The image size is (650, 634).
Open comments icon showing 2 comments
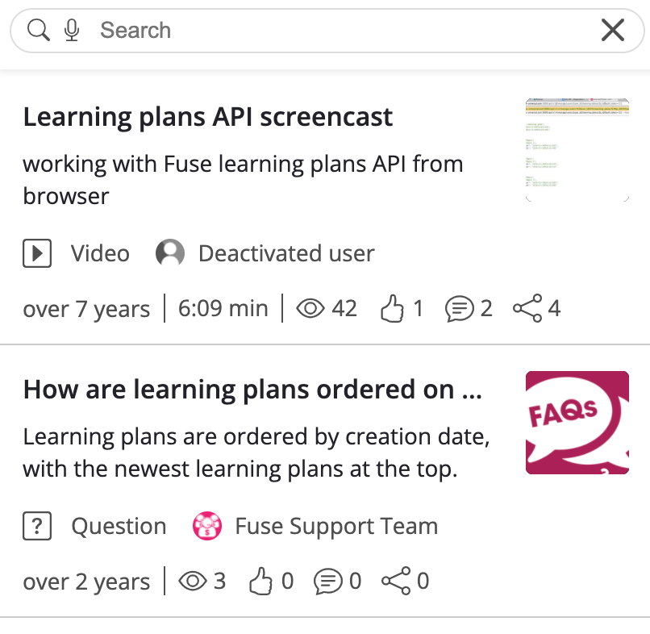click(x=460, y=309)
